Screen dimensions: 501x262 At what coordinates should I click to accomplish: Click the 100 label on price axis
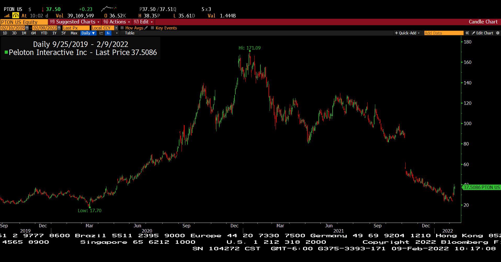coord(468,124)
